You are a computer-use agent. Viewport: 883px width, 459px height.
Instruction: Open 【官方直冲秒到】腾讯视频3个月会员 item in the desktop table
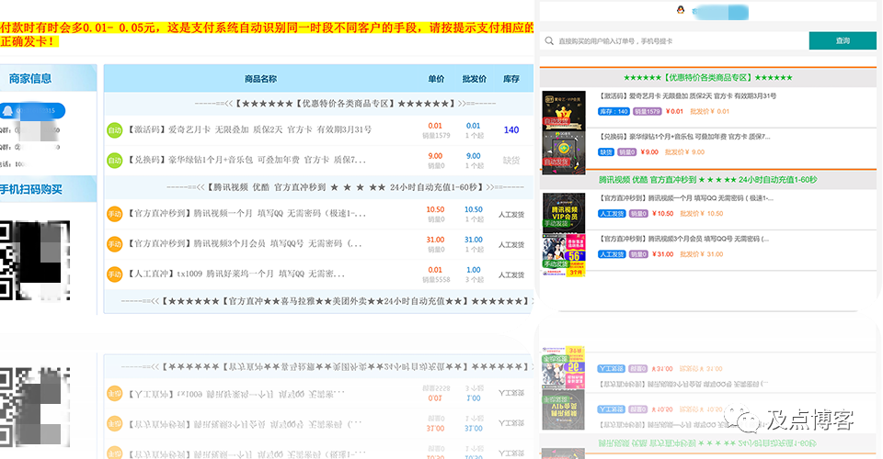tap(245, 244)
